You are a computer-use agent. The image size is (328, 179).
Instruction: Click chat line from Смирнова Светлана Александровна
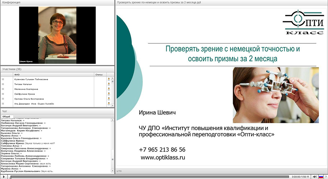tap(26, 148)
